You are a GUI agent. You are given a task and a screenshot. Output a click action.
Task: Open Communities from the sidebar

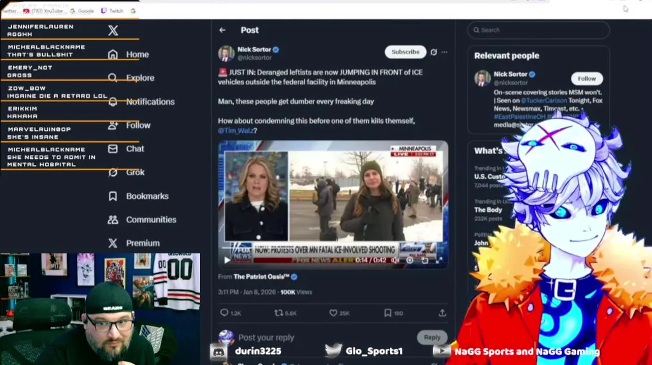142,220
